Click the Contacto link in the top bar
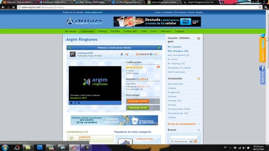This screenshot has width=269, height=151. tap(168, 12)
